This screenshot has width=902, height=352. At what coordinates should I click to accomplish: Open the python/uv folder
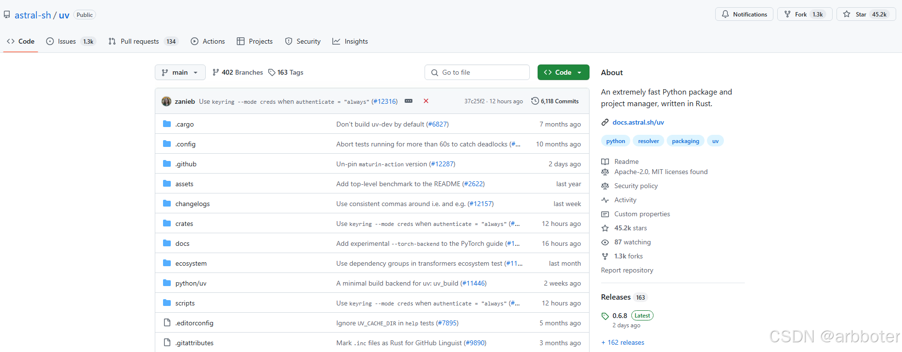pos(191,283)
